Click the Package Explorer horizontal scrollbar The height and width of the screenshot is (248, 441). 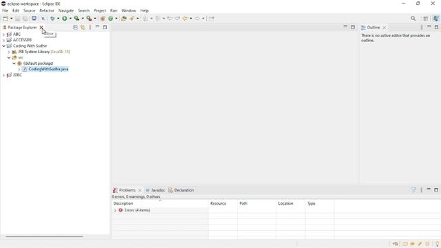[44, 236]
